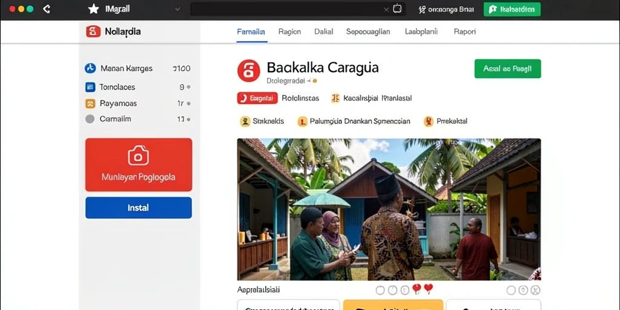Open the Sbnknekis label
620x310 pixels.
[268, 121]
